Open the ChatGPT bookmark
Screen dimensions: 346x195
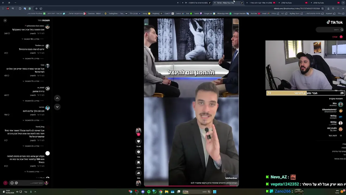coord(169,13)
